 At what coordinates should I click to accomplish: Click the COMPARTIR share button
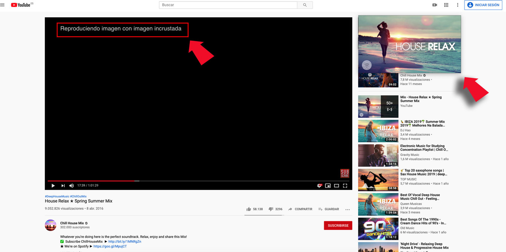tap(300, 209)
